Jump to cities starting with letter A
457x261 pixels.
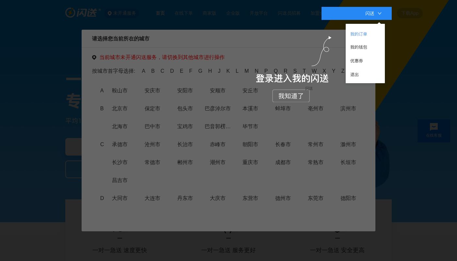coord(144,71)
